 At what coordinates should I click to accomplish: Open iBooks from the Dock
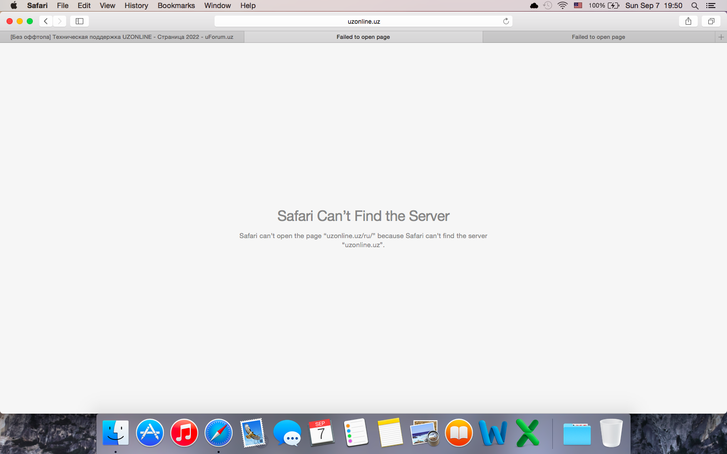pyautogui.click(x=458, y=433)
